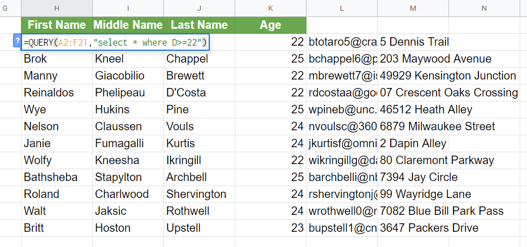
Task: Click the green Age header cell
Action: point(271,25)
